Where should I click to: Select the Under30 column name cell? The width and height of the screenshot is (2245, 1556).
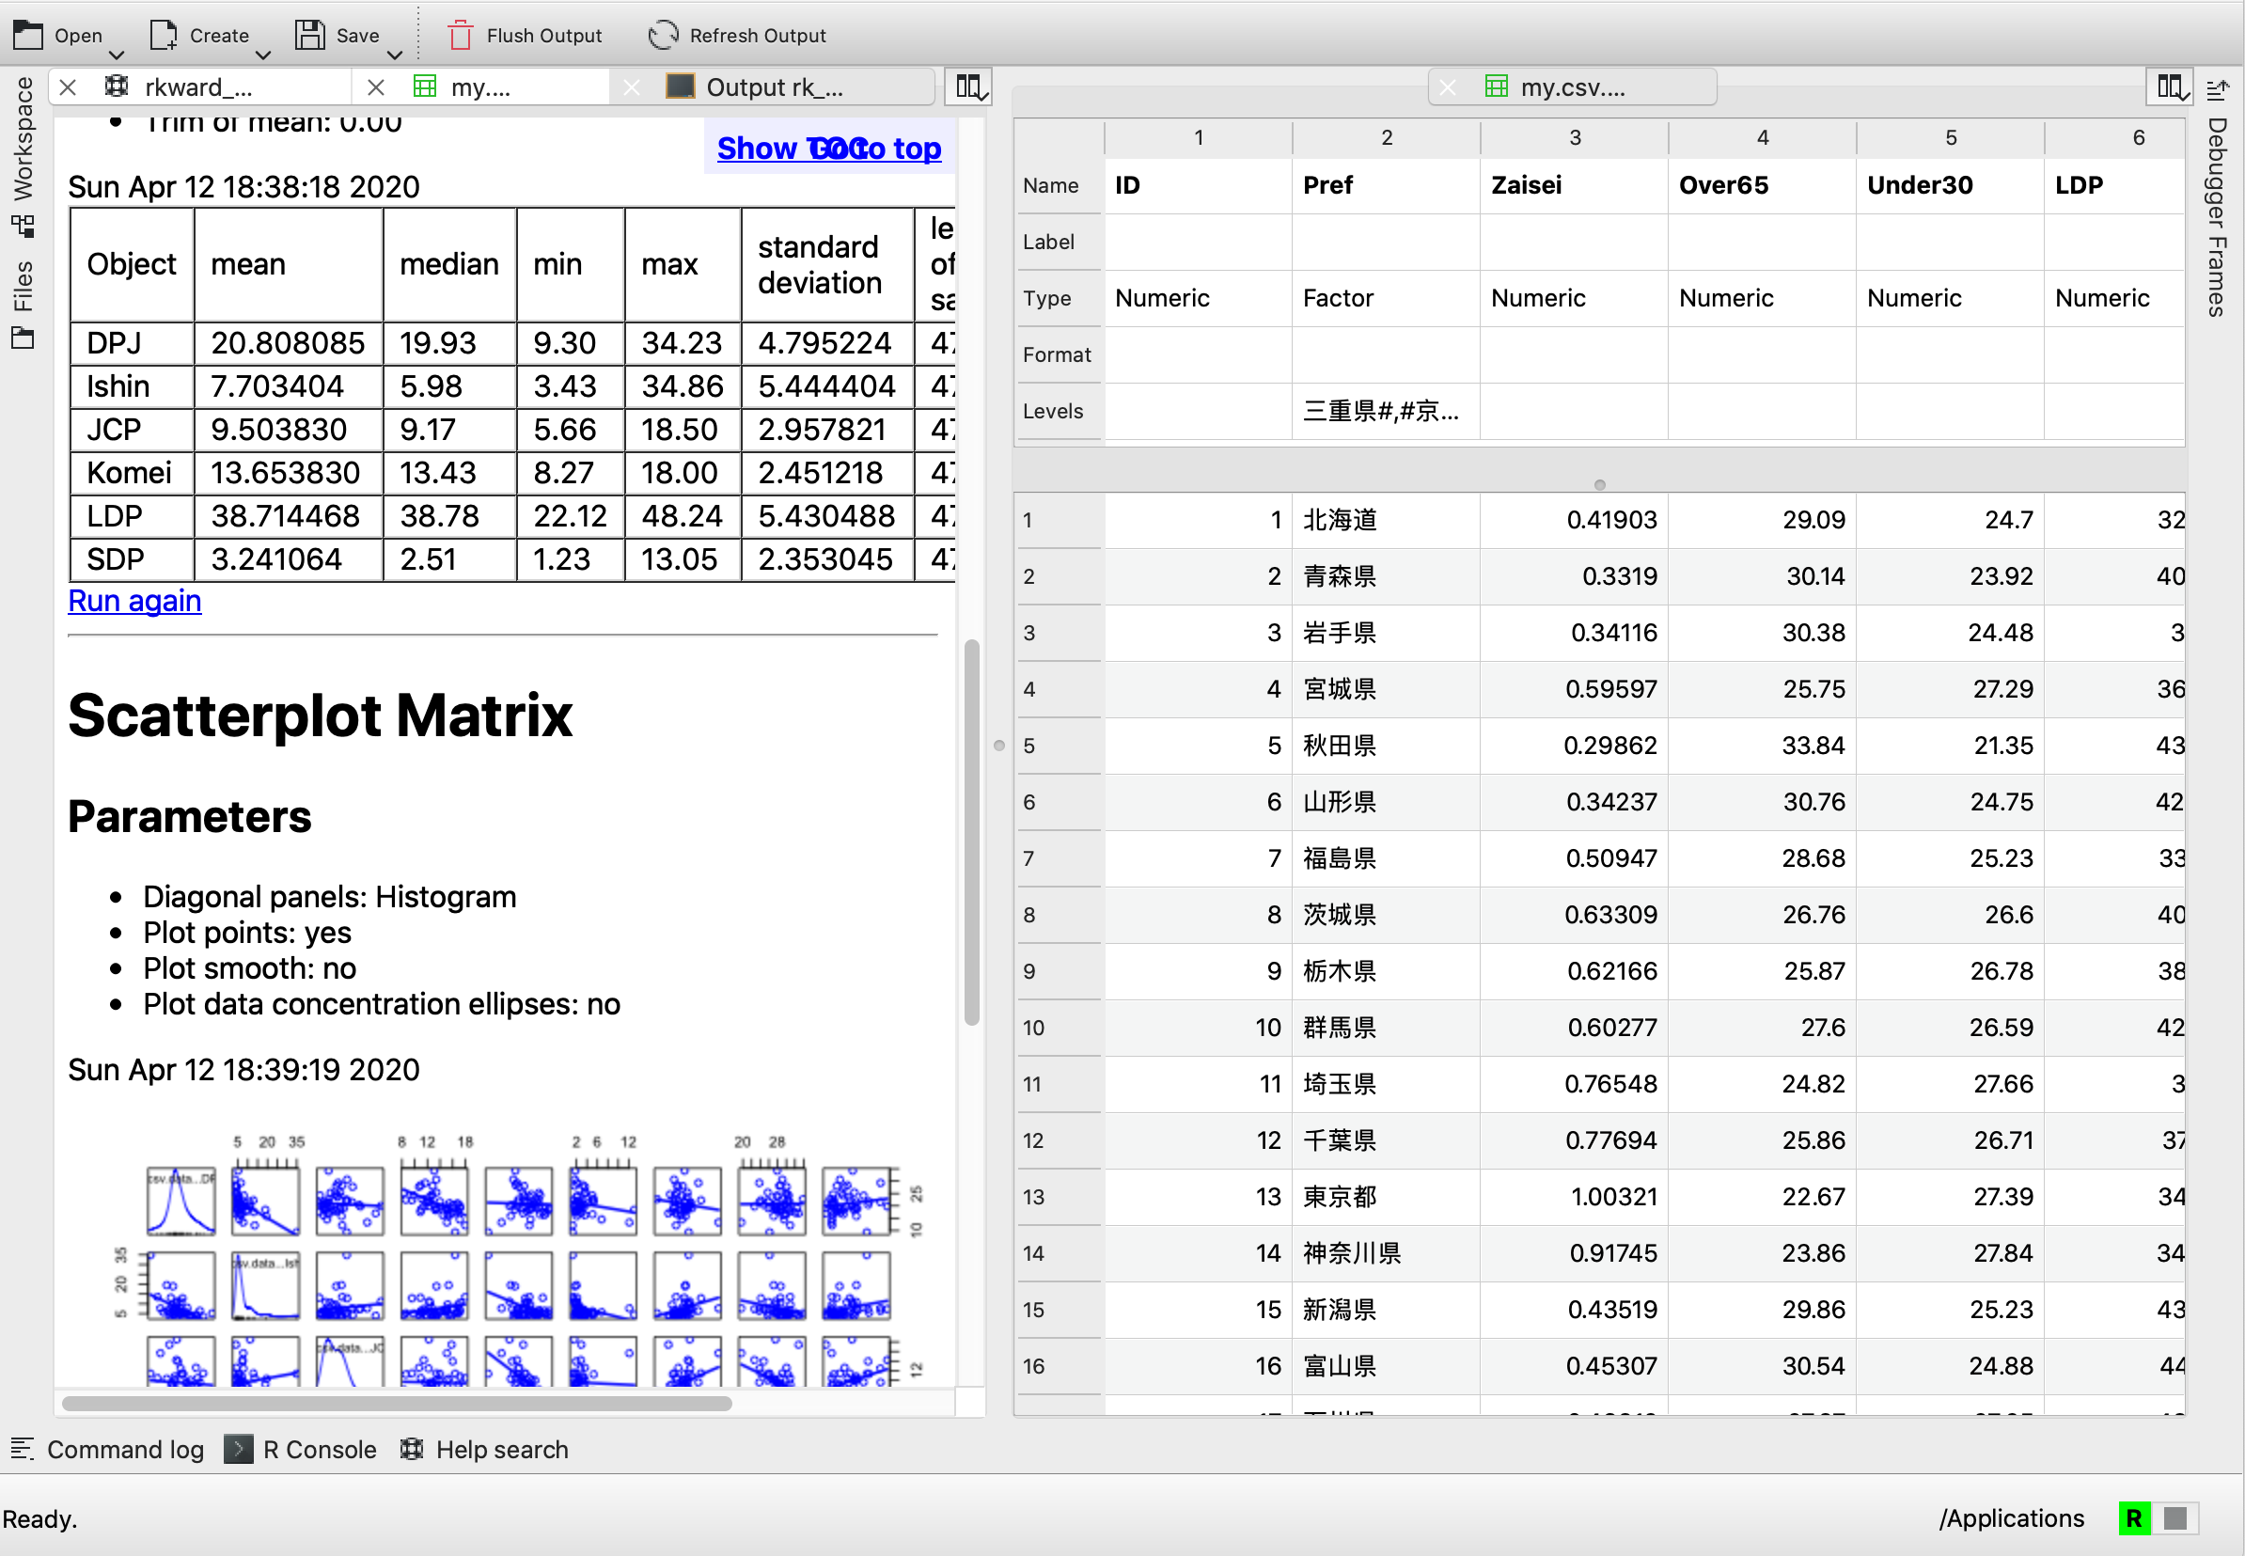[1951, 185]
